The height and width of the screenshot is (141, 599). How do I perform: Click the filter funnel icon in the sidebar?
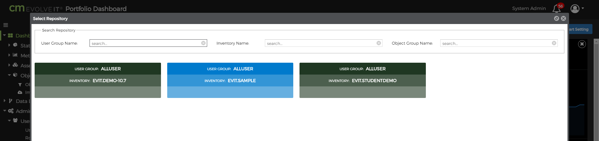click(20, 85)
